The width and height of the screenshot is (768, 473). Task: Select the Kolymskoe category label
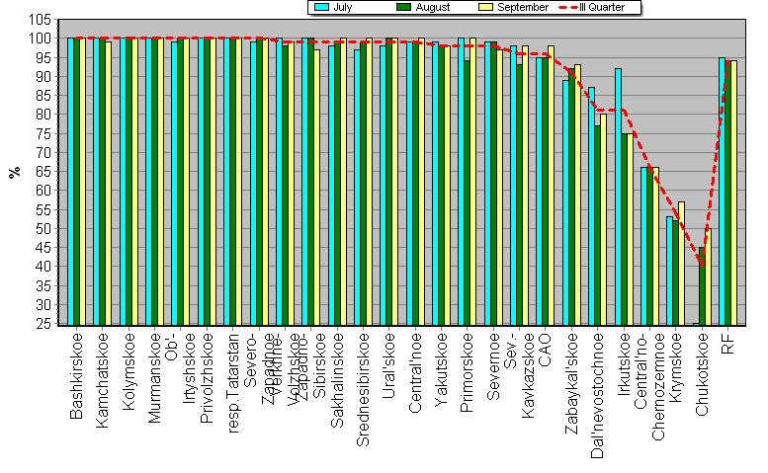click(x=128, y=371)
